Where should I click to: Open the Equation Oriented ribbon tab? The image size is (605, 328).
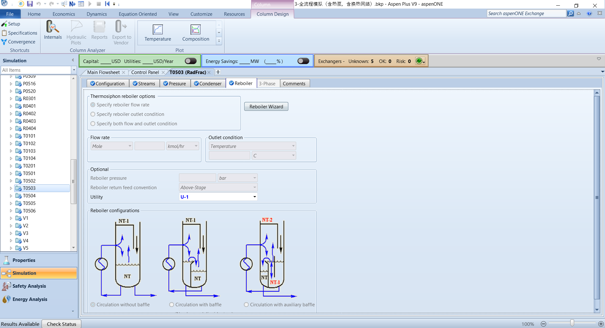138,14
